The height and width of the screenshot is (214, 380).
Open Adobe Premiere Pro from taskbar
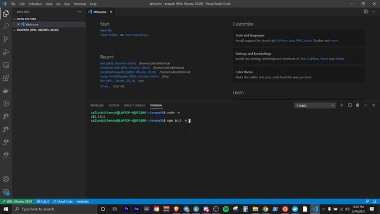tap(126, 209)
